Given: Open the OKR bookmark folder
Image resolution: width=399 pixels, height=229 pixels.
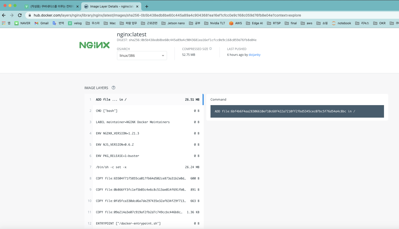Looking at the screenshot, I should [x=379, y=23].
